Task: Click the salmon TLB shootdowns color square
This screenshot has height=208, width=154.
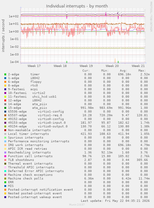Action: click(x=5, y=160)
